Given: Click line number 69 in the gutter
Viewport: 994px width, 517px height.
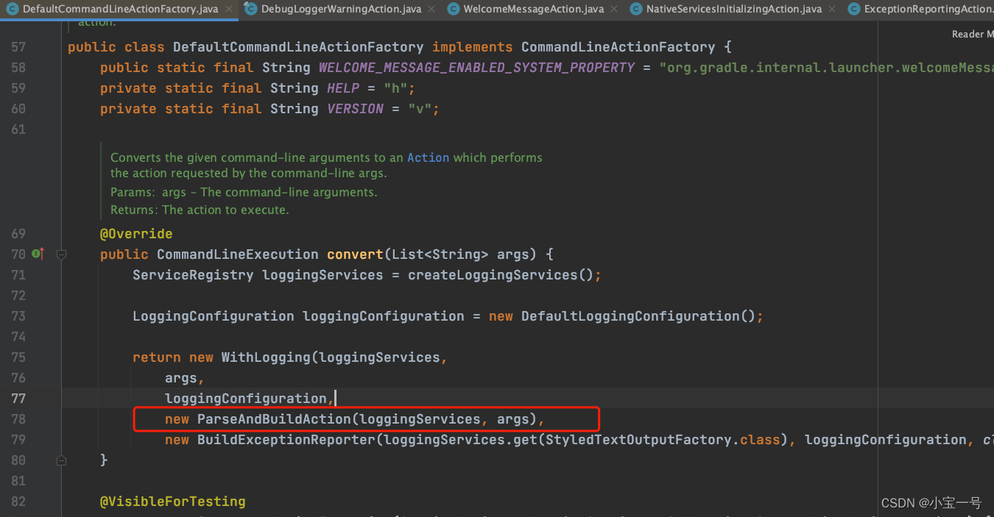Looking at the screenshot, I should (18, 234).
